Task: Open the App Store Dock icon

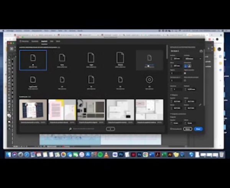Action: click(88, 155)
